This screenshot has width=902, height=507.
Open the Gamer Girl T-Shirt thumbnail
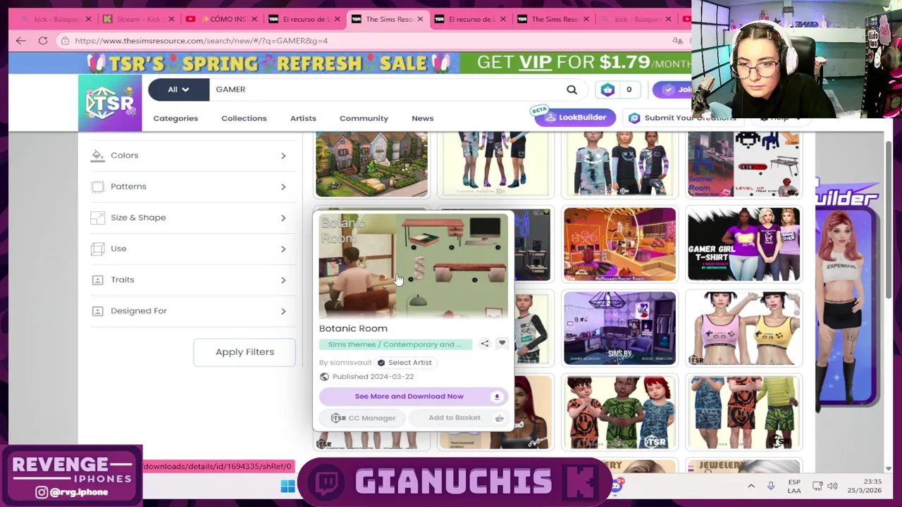coord(743,244)
